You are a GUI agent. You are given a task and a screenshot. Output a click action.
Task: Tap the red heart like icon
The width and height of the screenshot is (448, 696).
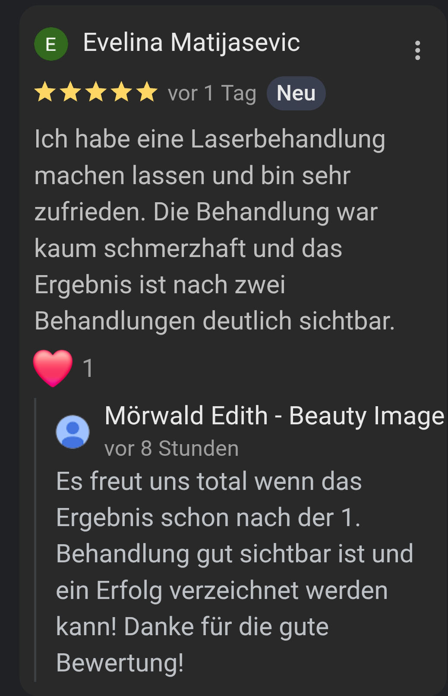(x=53, y=368)
